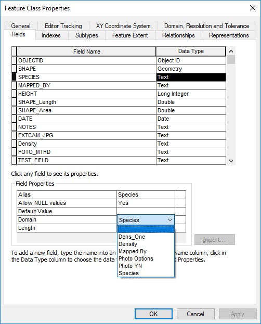Select the SHAPE field name cell
261x324 pixels.
86,69
